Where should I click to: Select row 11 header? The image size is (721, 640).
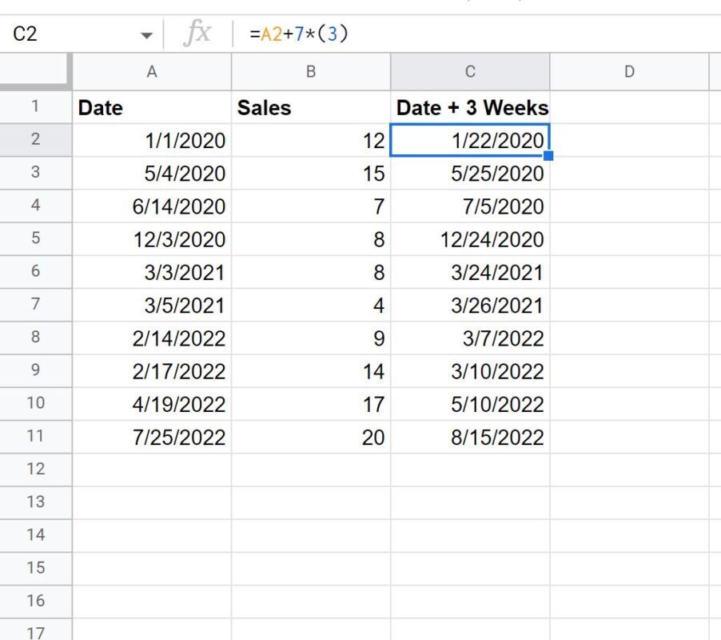[x=35, y=437]
